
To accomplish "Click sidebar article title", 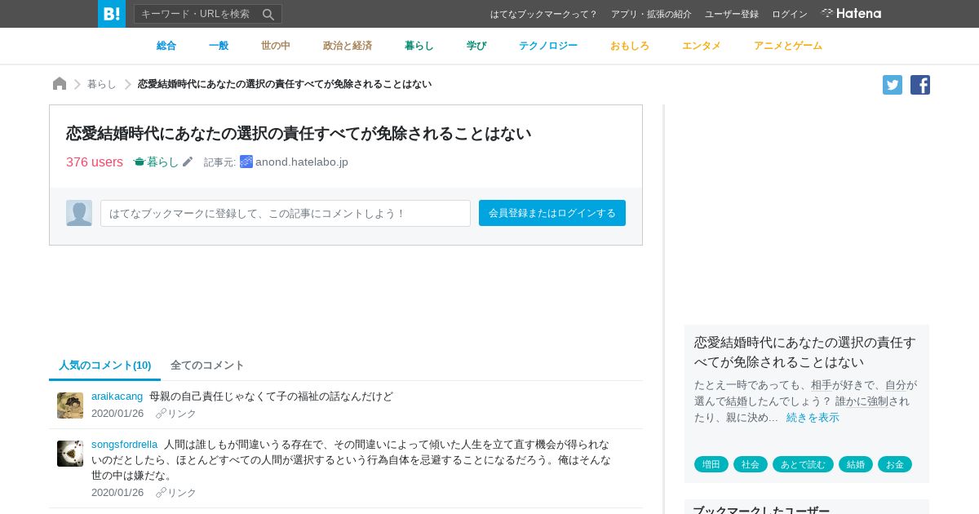I will pyautogui.click(x=805, y=352).
